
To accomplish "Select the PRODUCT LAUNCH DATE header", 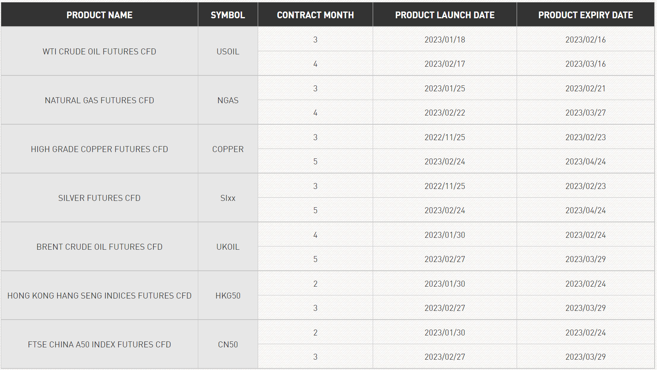I will coord(445,15).
